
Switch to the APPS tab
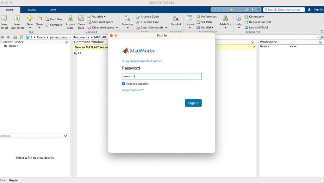click(x=53, y=10)
